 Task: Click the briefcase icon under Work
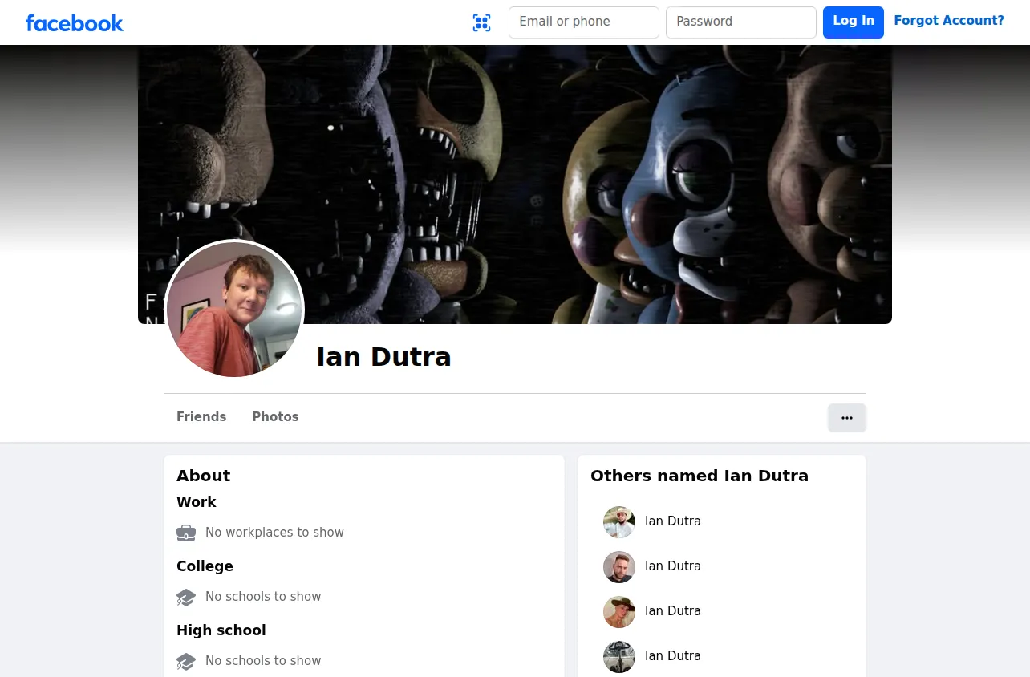(x=186, y=533)
